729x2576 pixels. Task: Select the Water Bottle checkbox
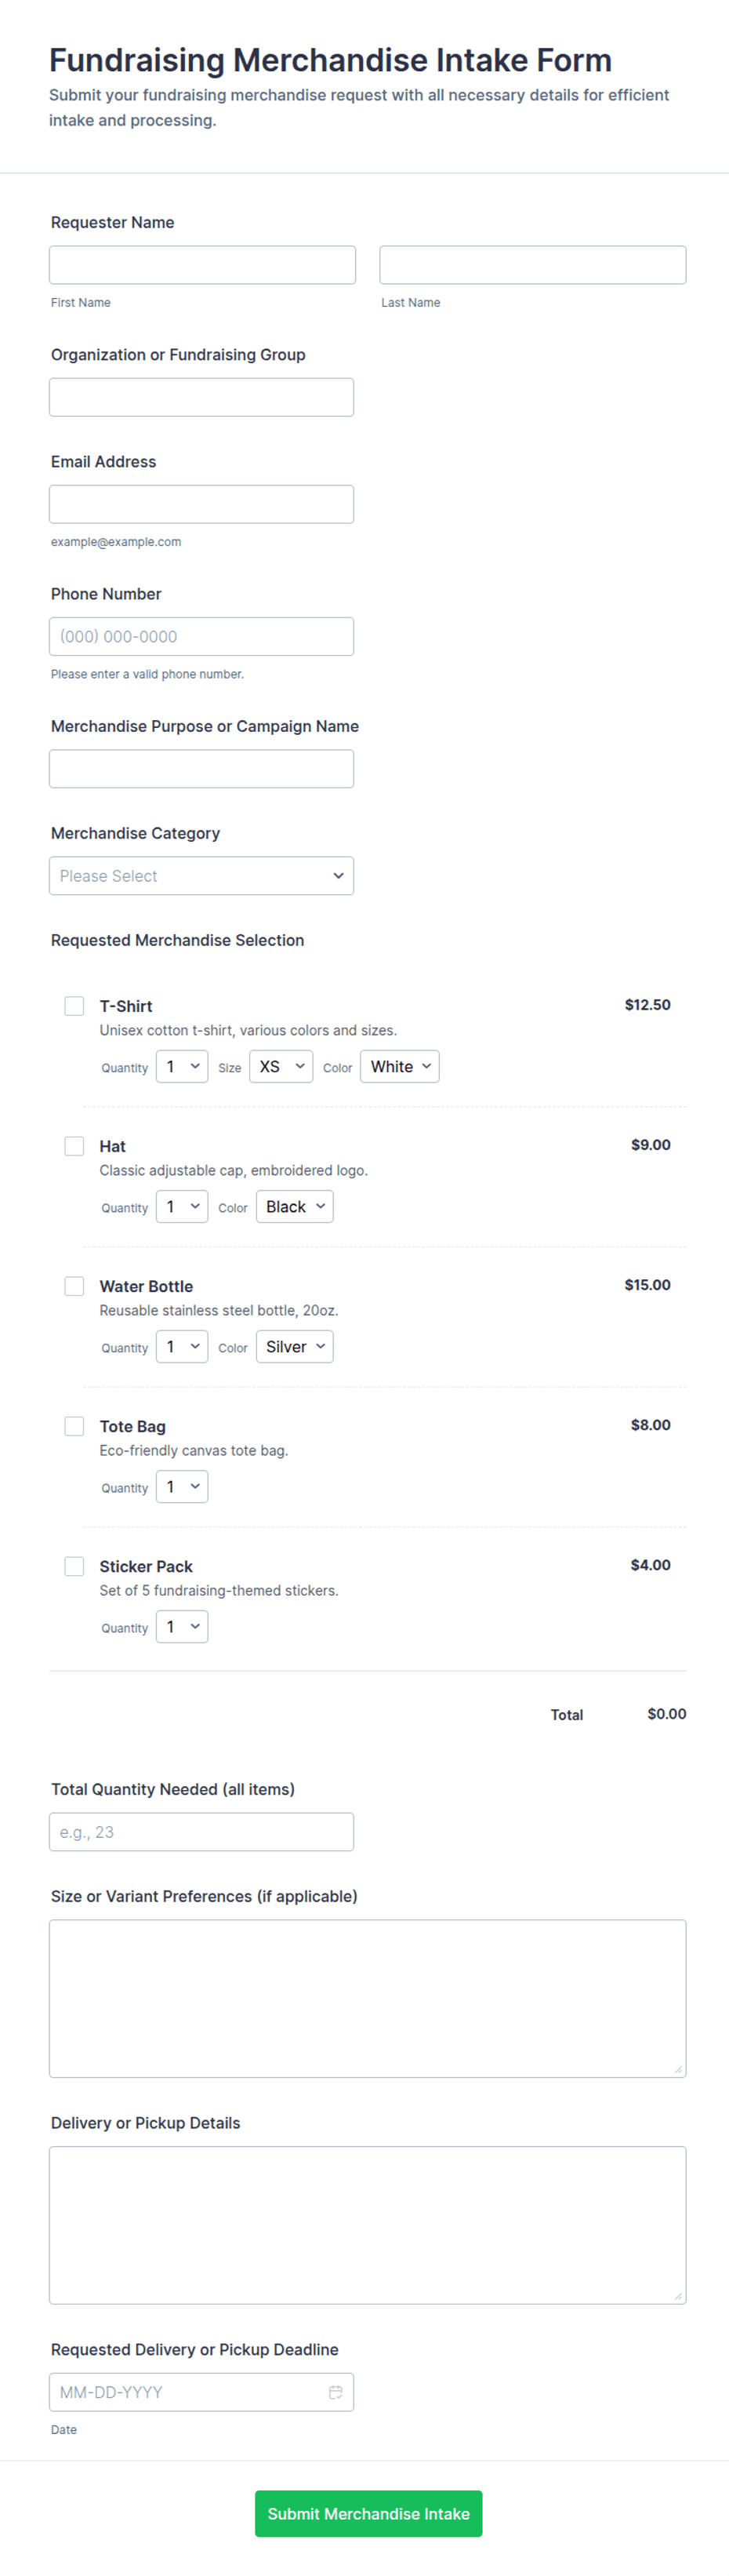point(74,1285)
